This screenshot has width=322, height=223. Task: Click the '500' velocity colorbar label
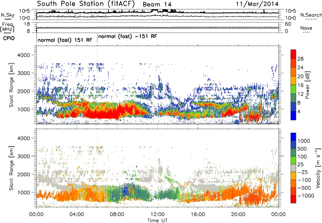[302, 149]
